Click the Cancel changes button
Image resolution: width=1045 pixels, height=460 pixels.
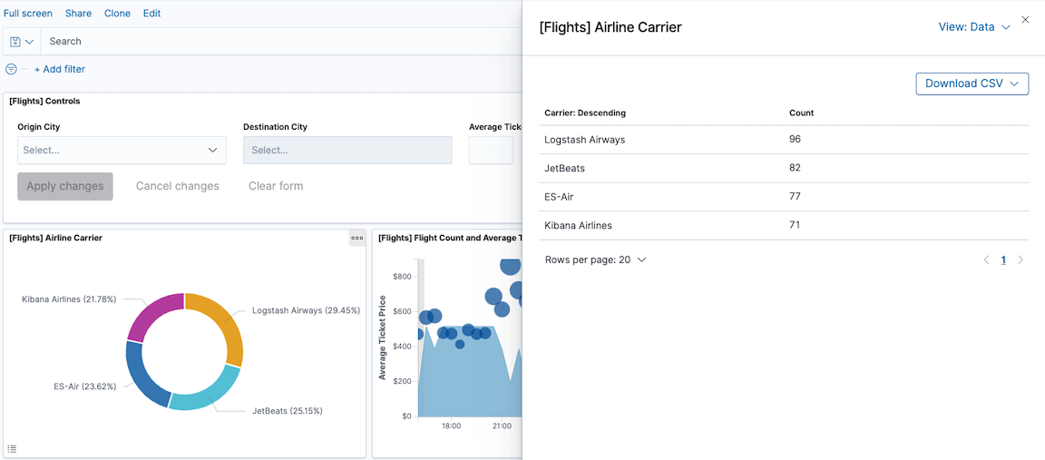177,186
